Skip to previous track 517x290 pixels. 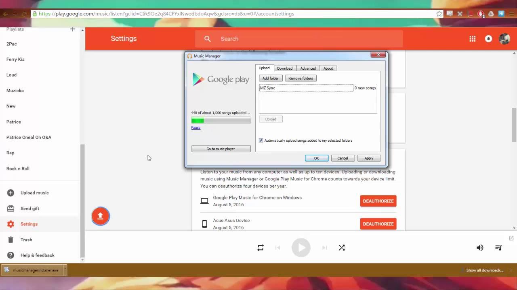click(277, 248)
